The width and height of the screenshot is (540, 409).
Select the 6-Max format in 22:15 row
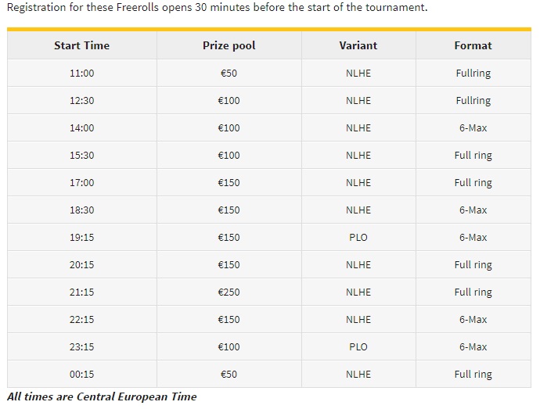click(473, 320)
